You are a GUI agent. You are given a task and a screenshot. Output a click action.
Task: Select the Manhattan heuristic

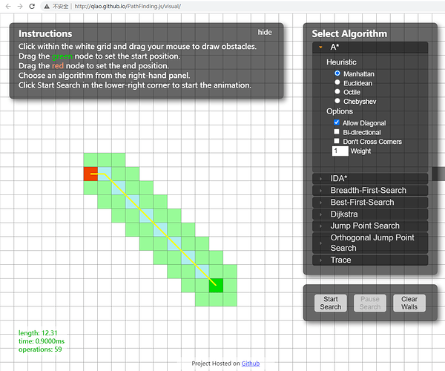(x=337, y=73)
